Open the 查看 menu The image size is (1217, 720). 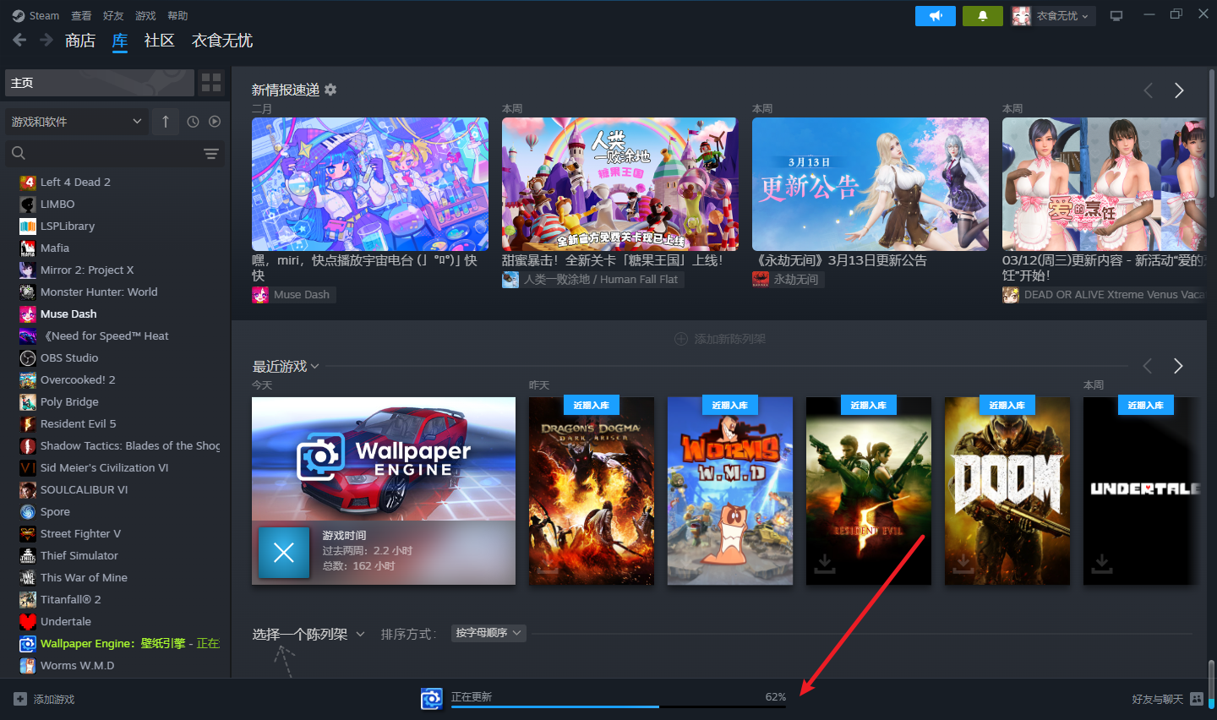tap(81, 15)
